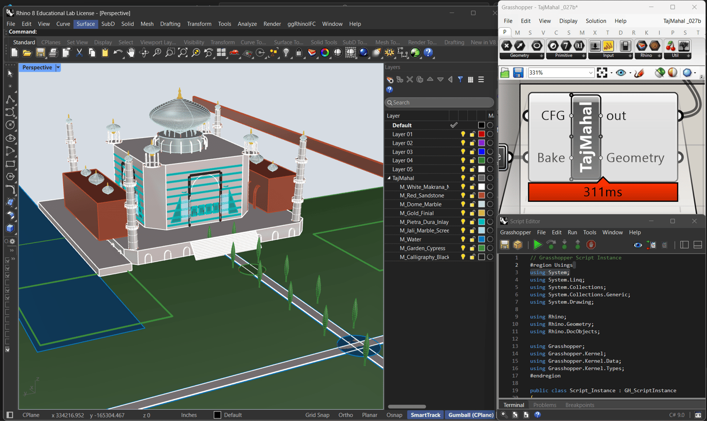Image resolution: width=707 pixels, height=421 pixels.
Task: Toggle Ortho mode in the status bar
Action: [345, 415]
